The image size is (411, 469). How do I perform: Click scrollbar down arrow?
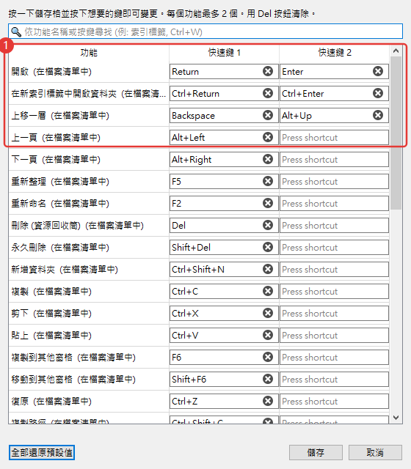point(396,418)
